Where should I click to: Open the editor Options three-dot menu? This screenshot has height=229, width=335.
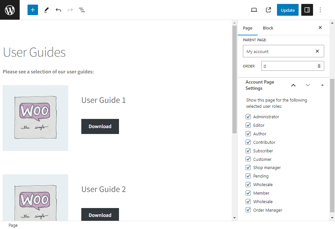(320, 10)
